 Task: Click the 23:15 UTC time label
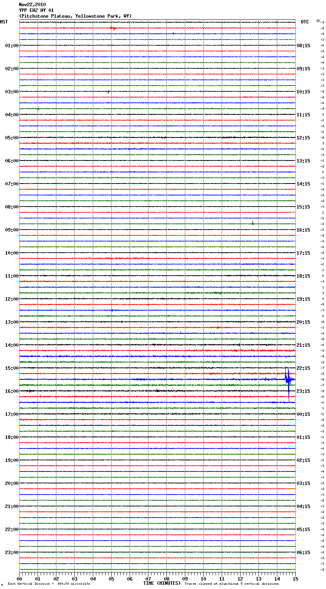pos(303,391)
